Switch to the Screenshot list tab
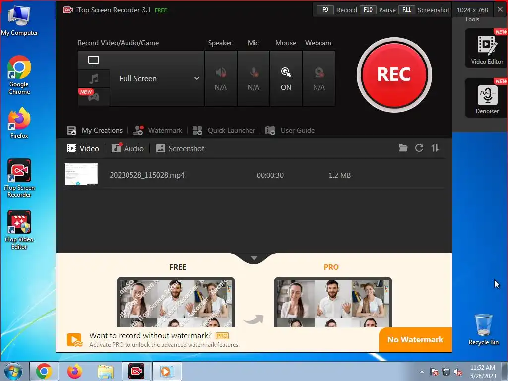 click(x=180, y=149)
